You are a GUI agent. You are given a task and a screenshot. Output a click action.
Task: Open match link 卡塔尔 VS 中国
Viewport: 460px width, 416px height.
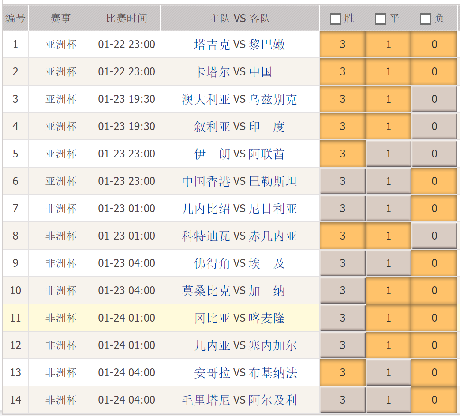coord(233,72)
